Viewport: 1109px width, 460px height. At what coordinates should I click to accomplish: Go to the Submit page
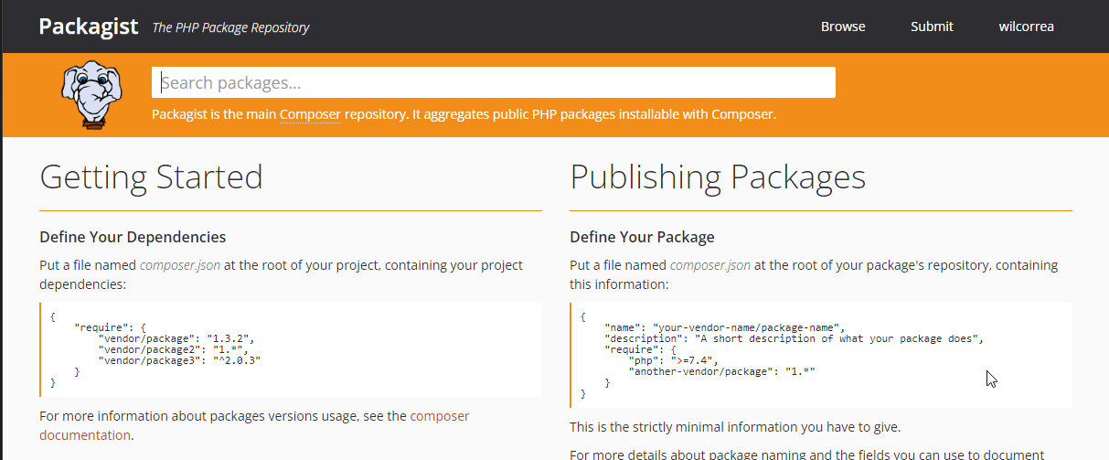pos(932,27)
